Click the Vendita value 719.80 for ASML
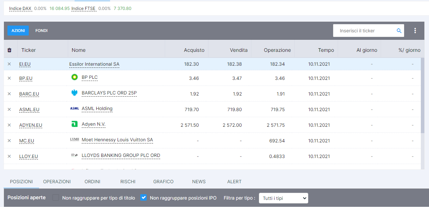Image resolution: width=429 pixels, height=207 pixels. (x=234, y=110)
